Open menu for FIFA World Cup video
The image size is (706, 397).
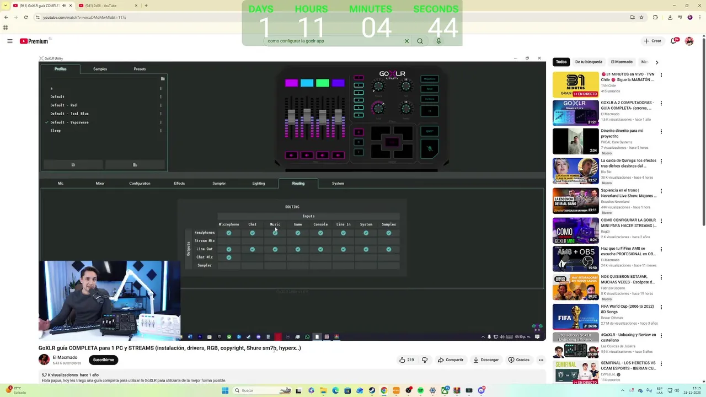click(x=661, y=307)
